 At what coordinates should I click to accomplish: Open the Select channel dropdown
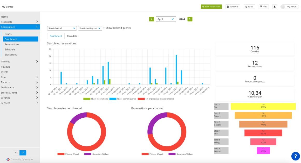62,28
